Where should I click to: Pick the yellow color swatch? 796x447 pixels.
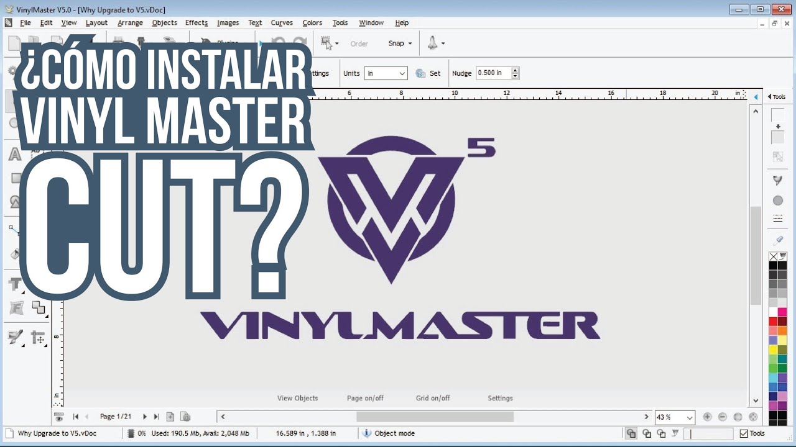point(773,350)
